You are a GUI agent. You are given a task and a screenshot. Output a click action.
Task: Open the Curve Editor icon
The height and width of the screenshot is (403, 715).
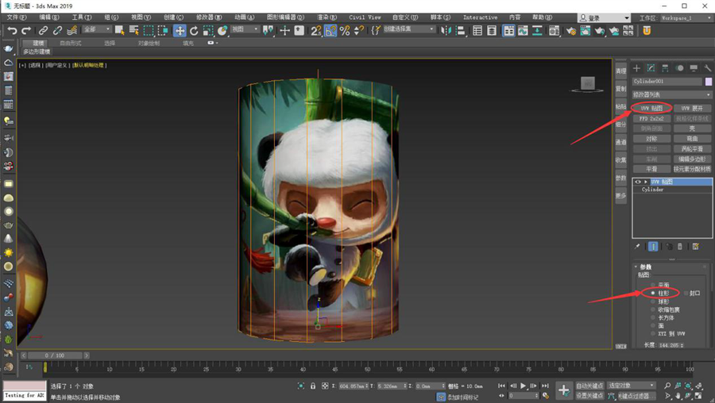click(x=523, y=30)
